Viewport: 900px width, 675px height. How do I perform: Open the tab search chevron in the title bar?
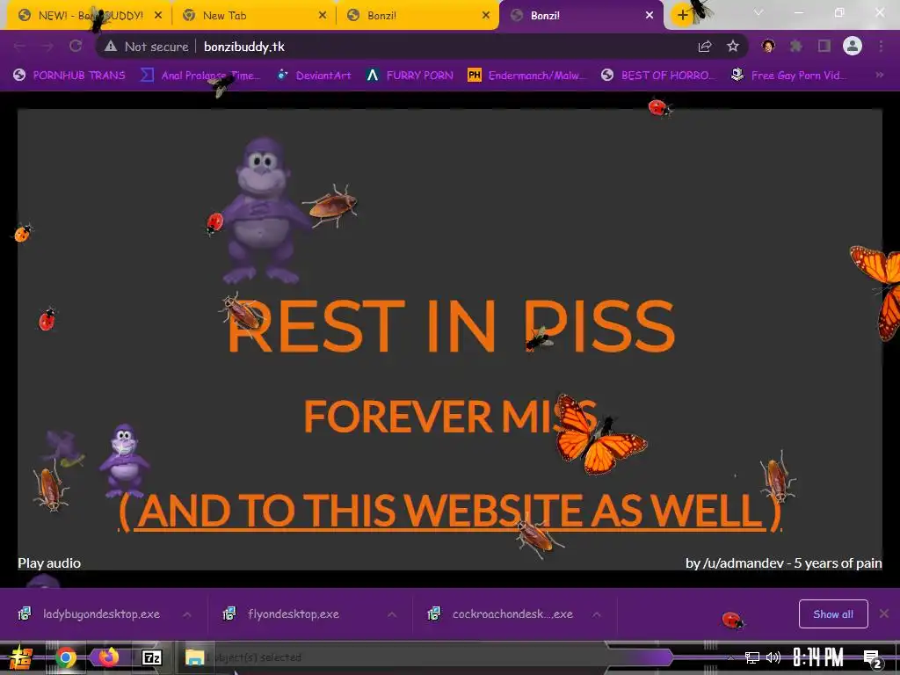tap(758, 12)
